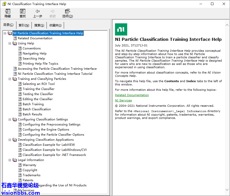Open Classification Example for LabVIEW topic

click(49, 145)
